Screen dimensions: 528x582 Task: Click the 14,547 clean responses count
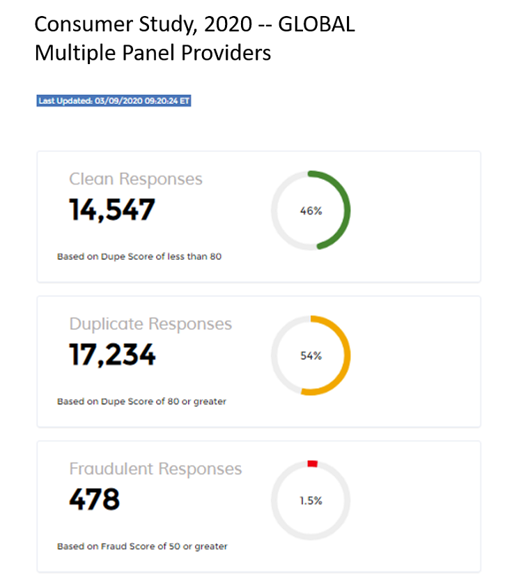112,209
